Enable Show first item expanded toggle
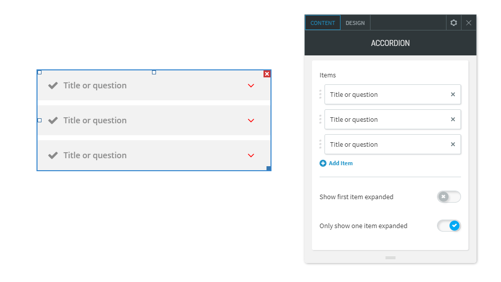This screenshot has height=282, width=501. [x=449, y=197]
